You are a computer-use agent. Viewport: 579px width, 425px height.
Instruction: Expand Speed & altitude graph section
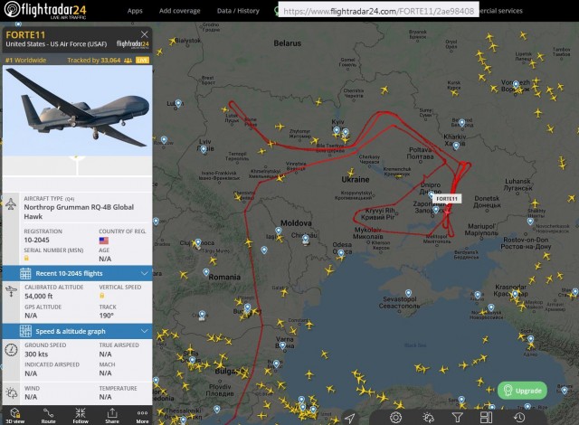[77, 331]
